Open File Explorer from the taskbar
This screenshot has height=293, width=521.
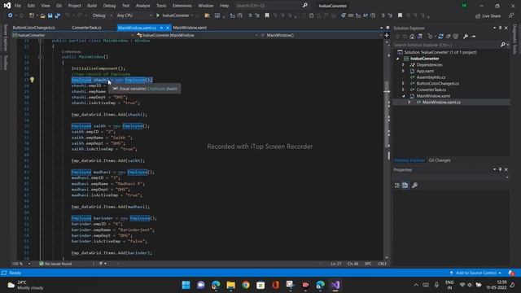(x=230, y=285)
